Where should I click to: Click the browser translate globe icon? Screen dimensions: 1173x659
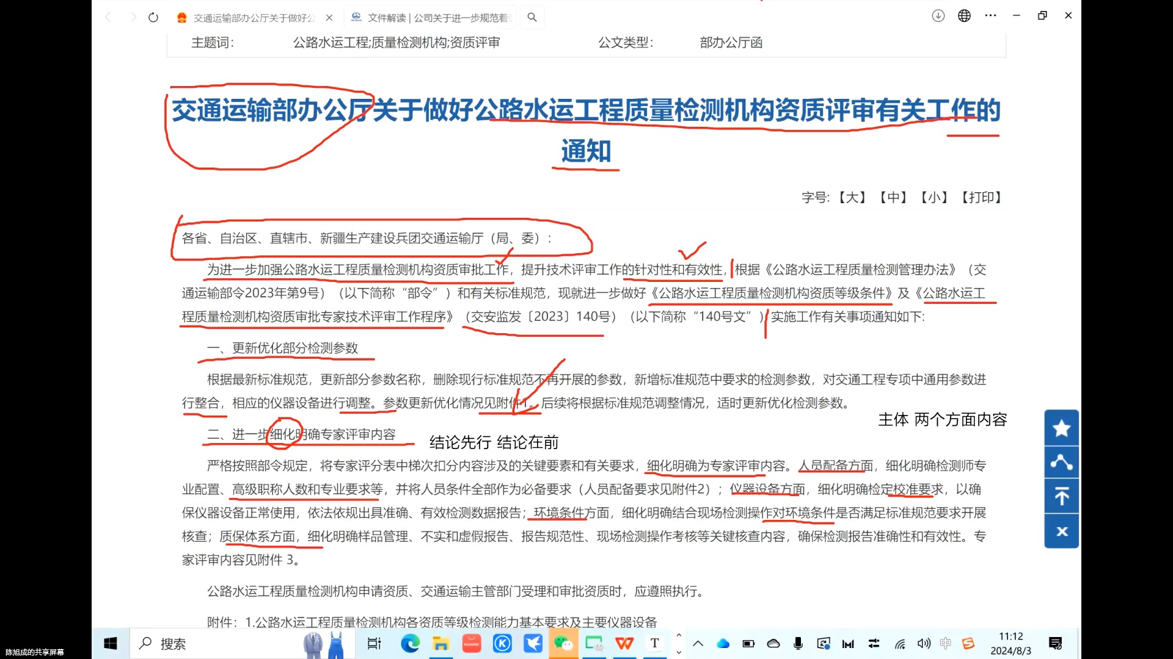pyautogui.click(x=964, y=15)
